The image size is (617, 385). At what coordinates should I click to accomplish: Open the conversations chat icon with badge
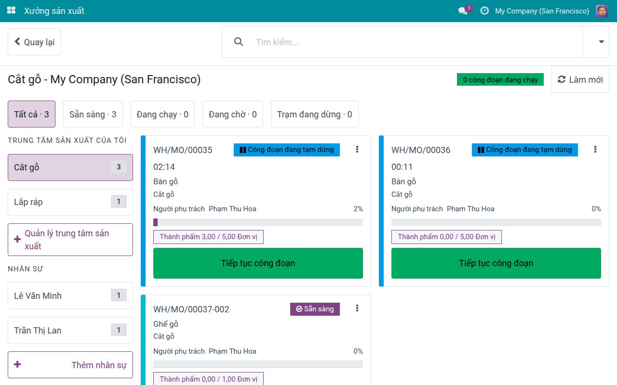coord(463,11)
